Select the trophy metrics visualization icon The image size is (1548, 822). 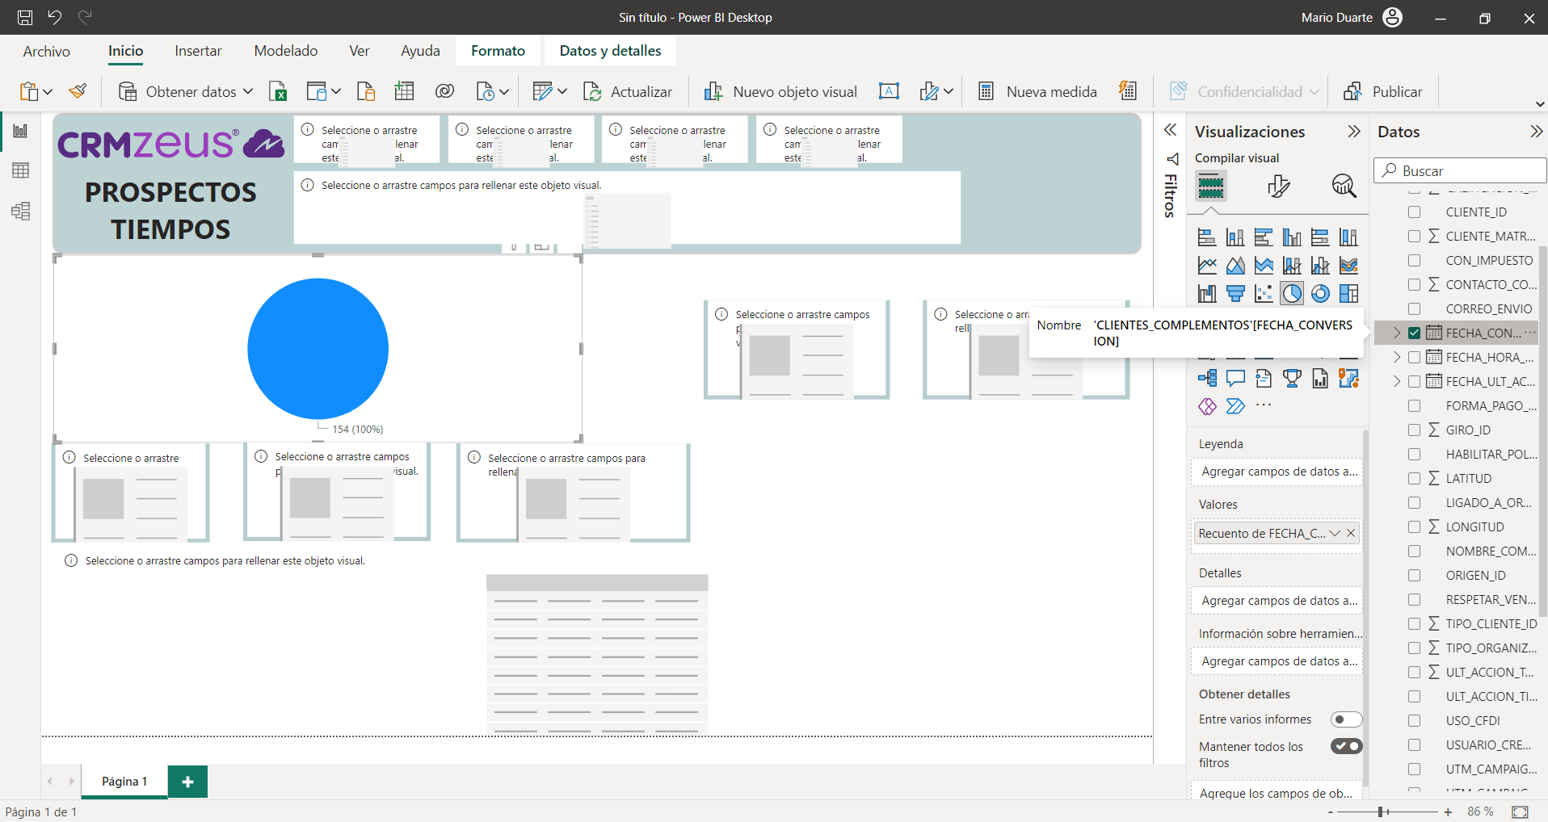pyautogui.click(x=1292, y=378)
